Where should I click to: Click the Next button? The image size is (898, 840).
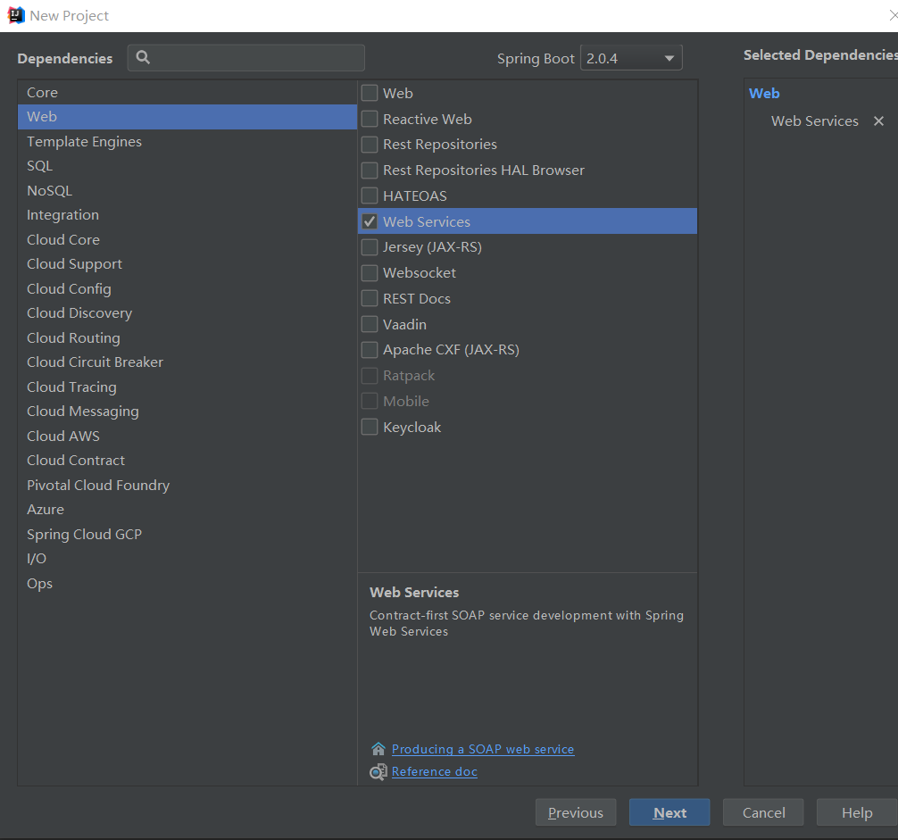click(669, 812)
